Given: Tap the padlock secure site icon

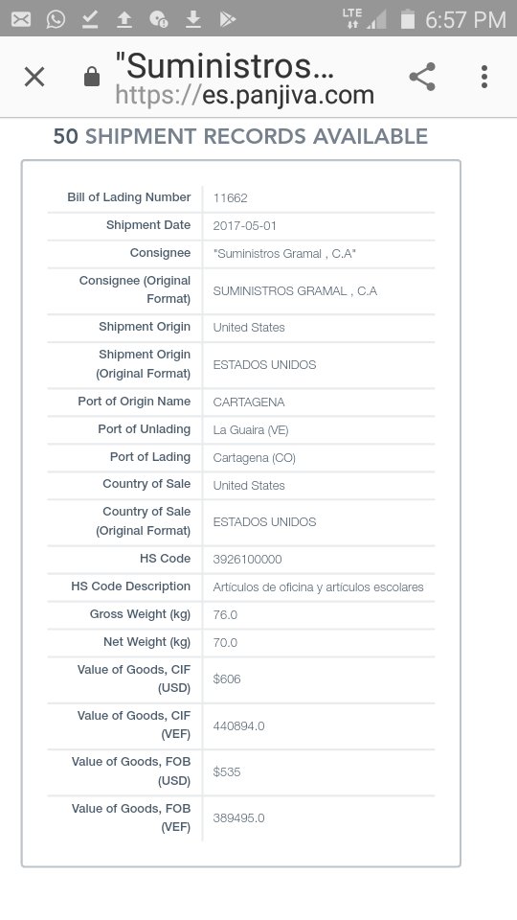Looking at the screenshot, I should click(x=92, y=77).
